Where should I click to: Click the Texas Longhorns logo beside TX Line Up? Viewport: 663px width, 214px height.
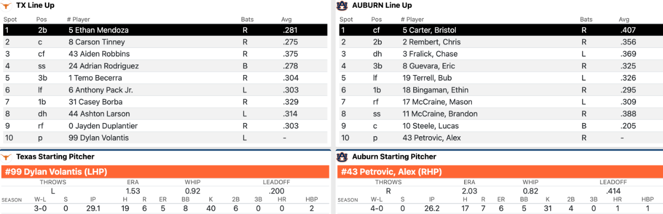tap(7, 5)
